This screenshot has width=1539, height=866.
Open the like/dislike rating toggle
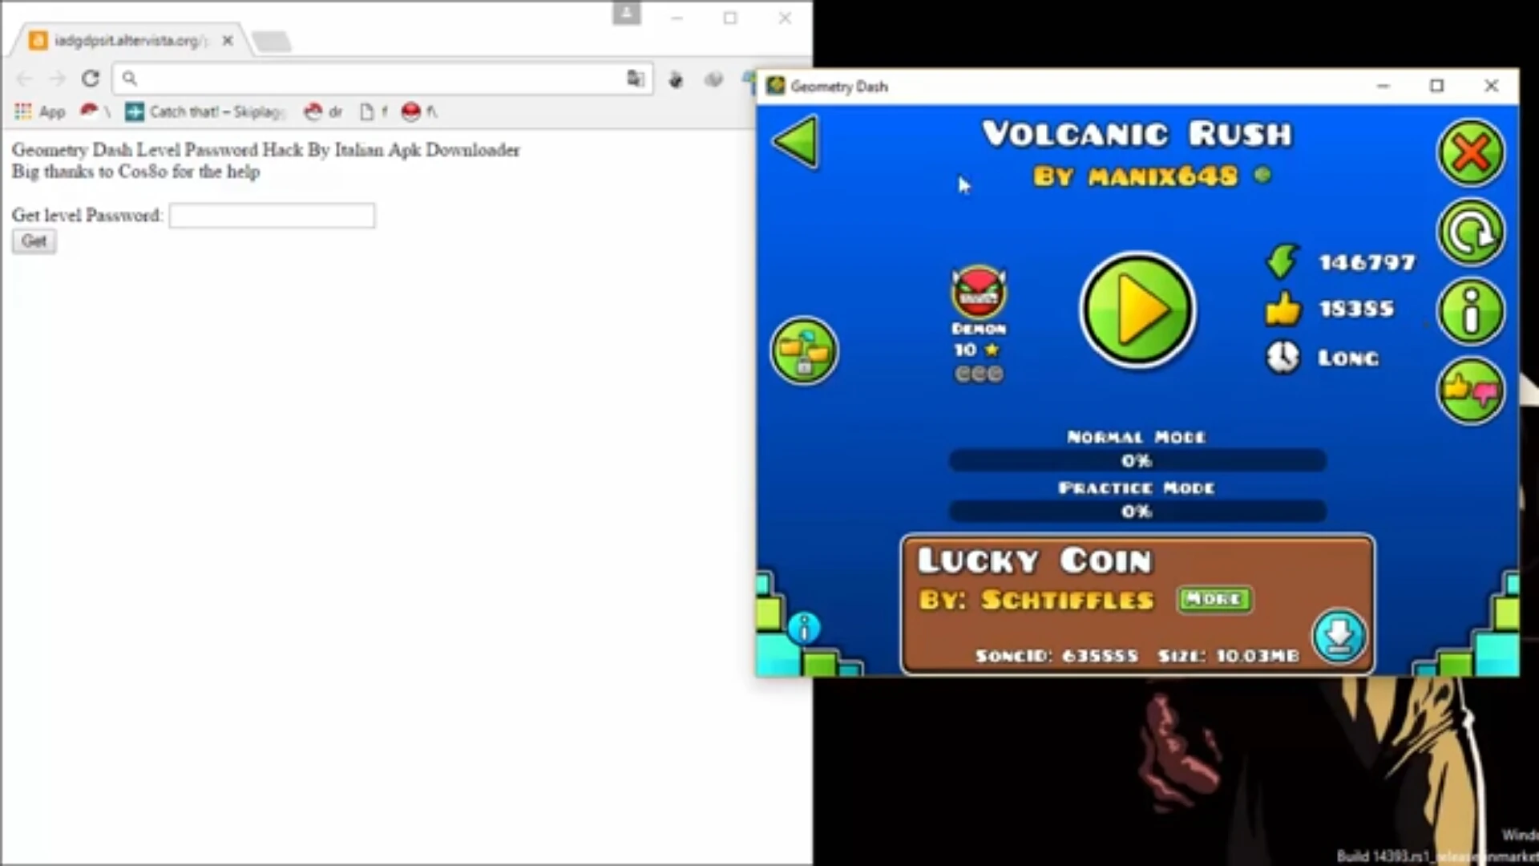(1470, 391)
